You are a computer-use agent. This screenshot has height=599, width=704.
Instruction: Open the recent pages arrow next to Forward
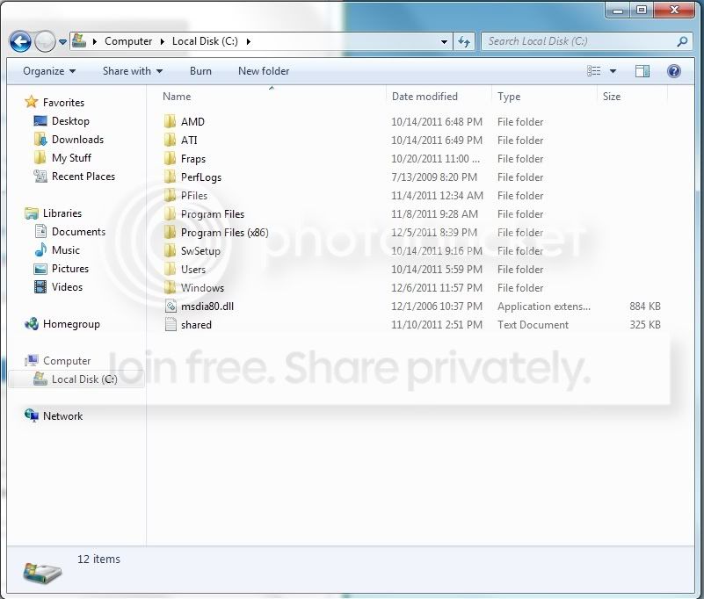click(63, 42)
